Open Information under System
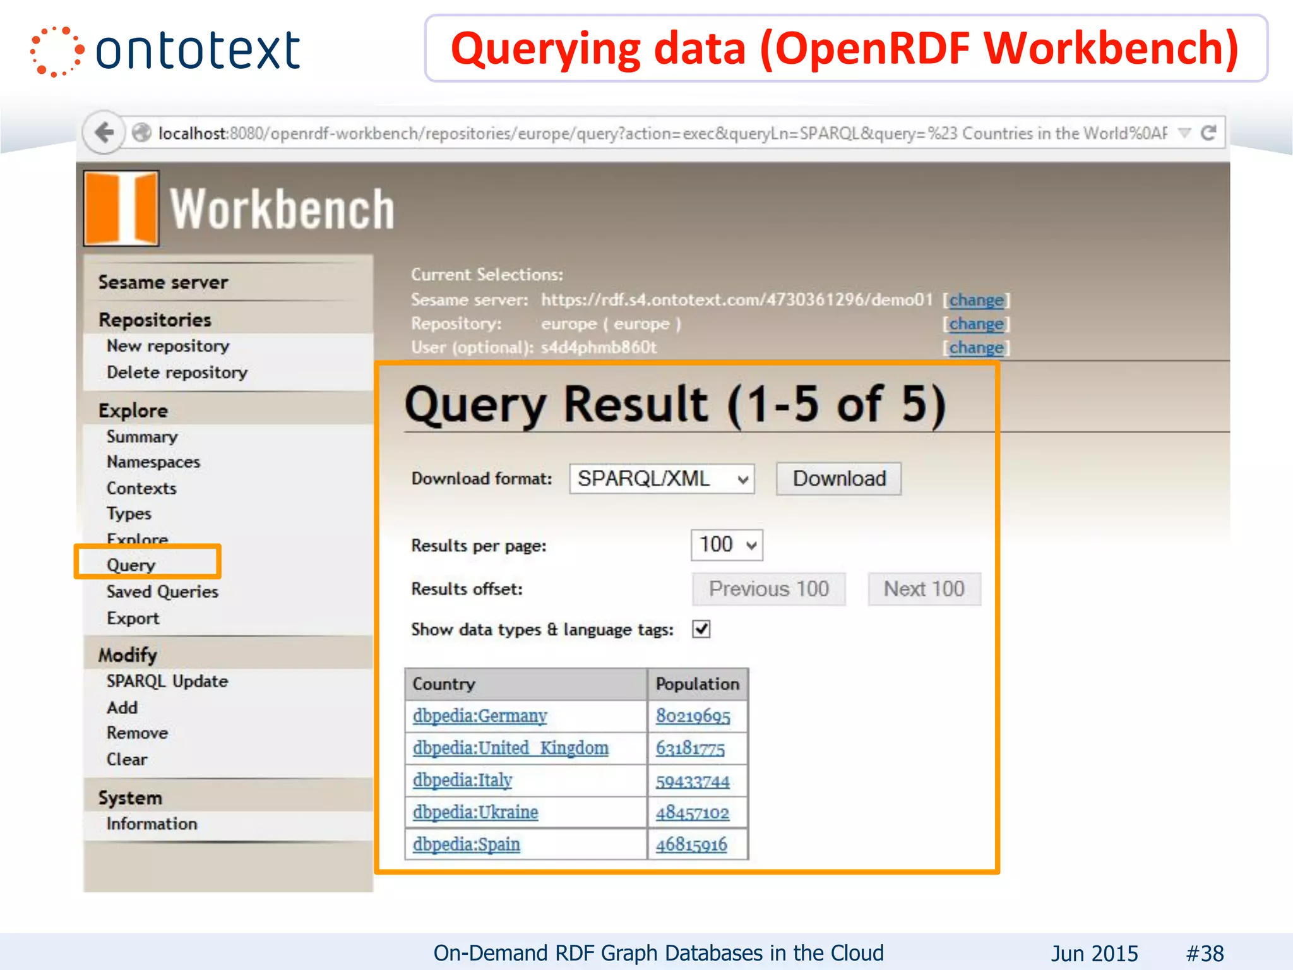The image size is (1293, 970). coord(152,824)
